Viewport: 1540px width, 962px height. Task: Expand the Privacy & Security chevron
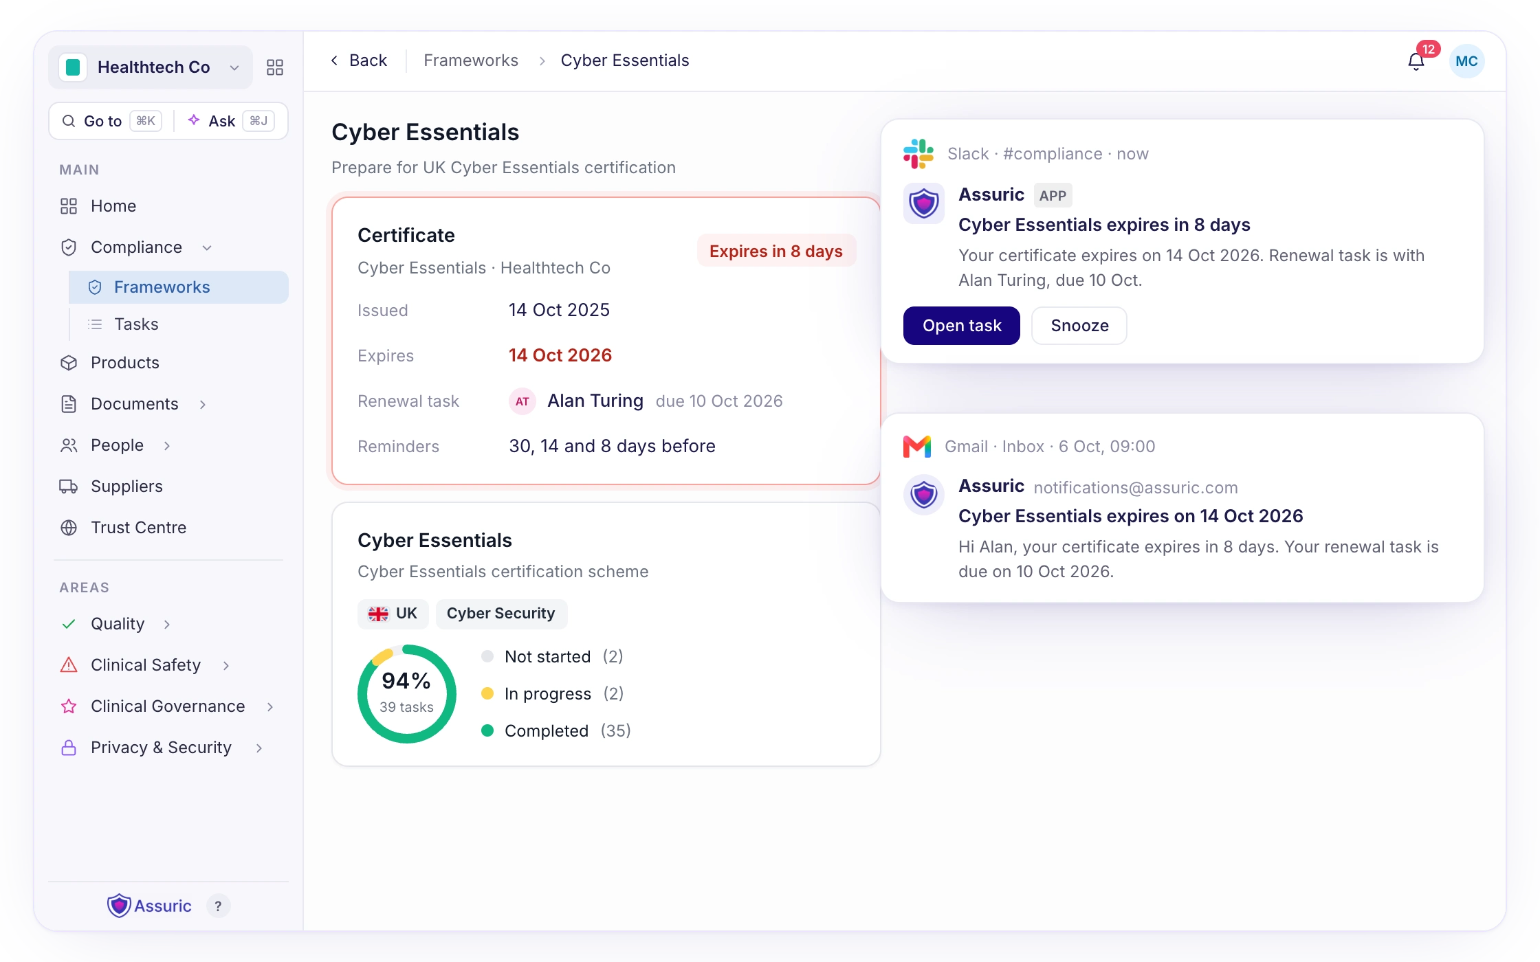[259, 748]
